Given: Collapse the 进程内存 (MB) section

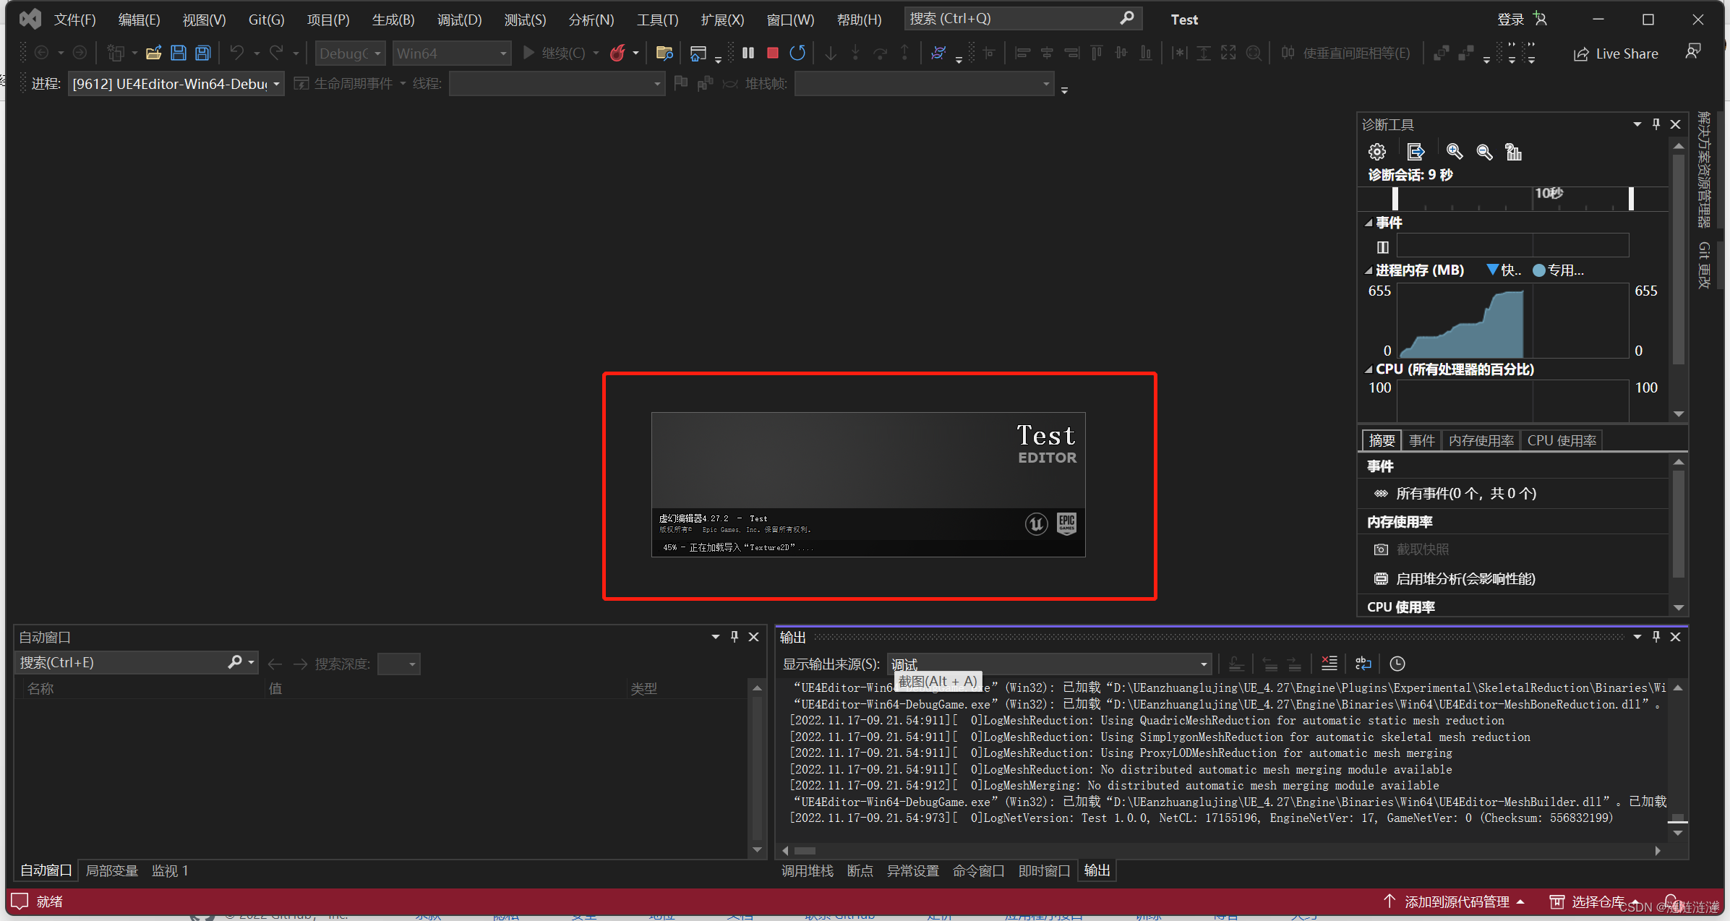Looking at the screenshot, I should 1369,270.
